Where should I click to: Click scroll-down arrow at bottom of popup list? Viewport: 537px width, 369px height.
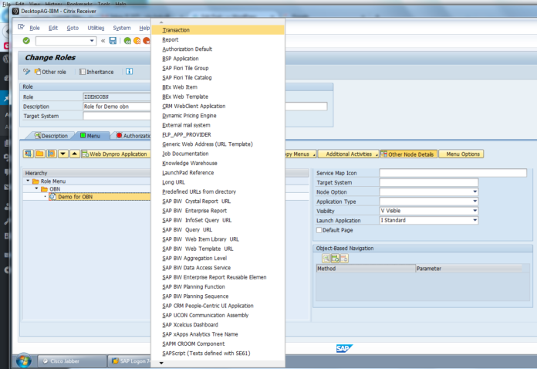point(161,363)
